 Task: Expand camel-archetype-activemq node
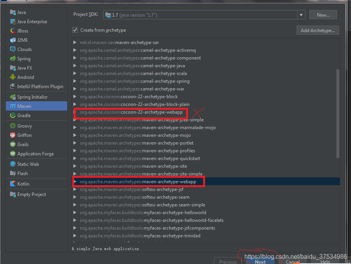[75, 50]
